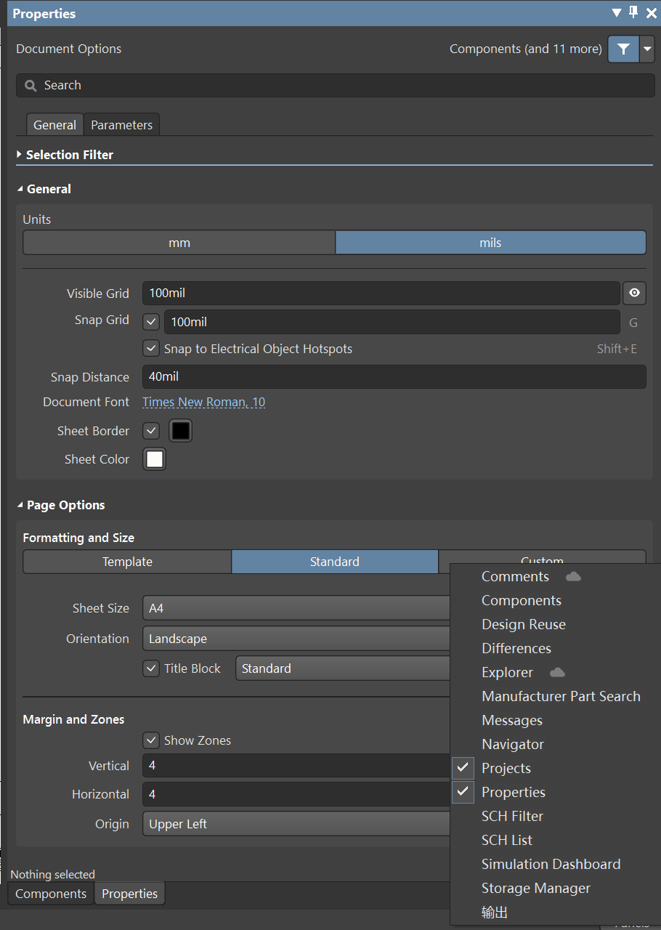Image resolution: width=661 pixels, height=930 pixels.
Task: Pin the Properties panel
Action: tap(633, 13)
